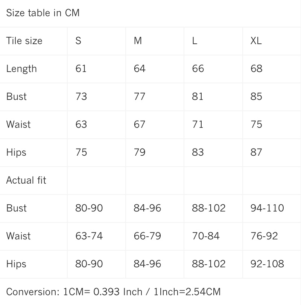Click the L size column header
Viewport: 301px width, 305px height.
(x=195, y=41)
